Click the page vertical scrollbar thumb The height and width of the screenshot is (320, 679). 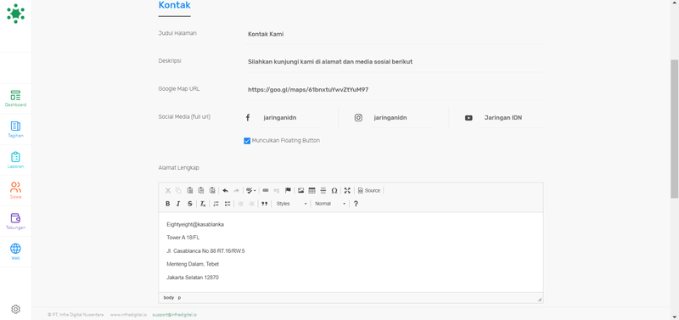(x=675, y=130)
